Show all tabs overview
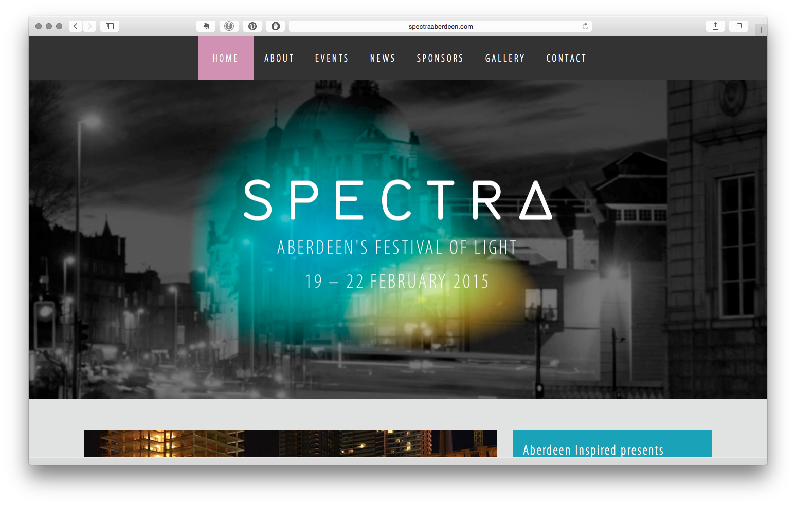The height and width of the screenshot is (506, 796). click(x=738, y=26)
